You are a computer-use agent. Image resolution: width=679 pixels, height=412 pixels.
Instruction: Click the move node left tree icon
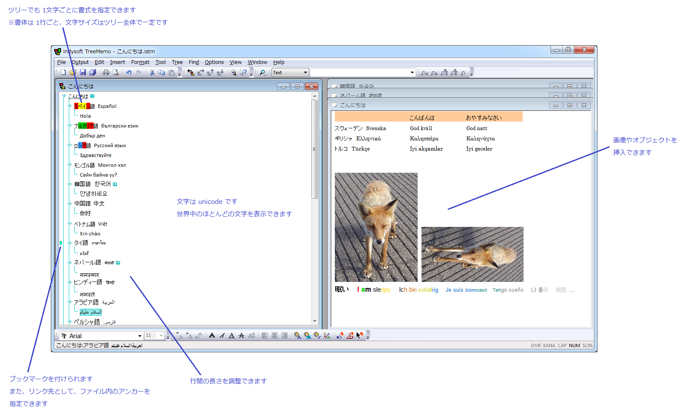pyautogui.click(x=191, y=73)
